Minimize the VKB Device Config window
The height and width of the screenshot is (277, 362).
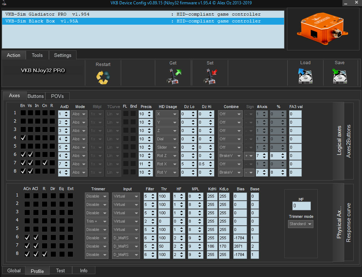[x=346, y=3]
